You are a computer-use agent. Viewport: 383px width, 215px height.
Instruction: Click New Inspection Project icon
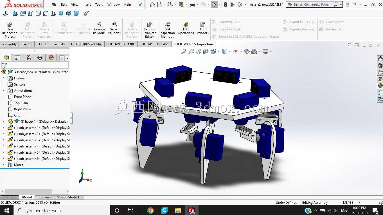point(10,30)
